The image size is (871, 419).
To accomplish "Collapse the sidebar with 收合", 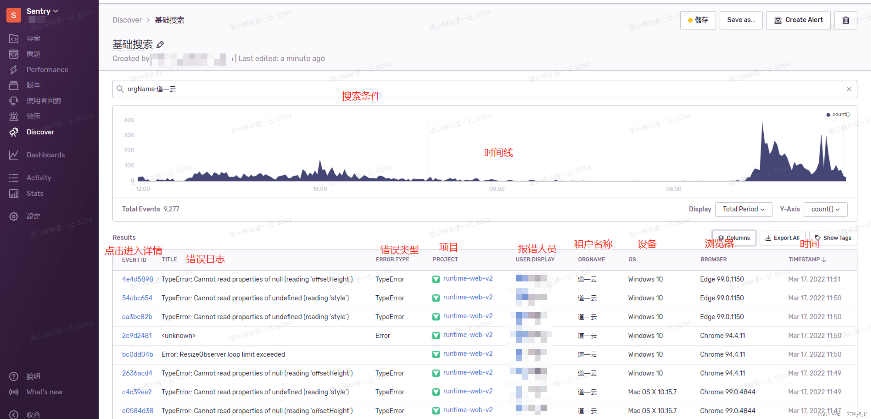I will coord(33,414).
